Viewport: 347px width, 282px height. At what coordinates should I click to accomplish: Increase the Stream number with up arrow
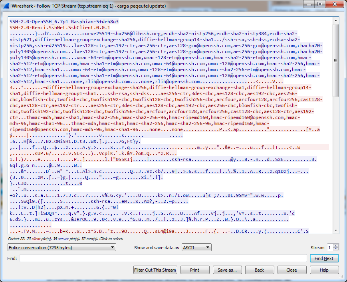(x=336, y=246)
